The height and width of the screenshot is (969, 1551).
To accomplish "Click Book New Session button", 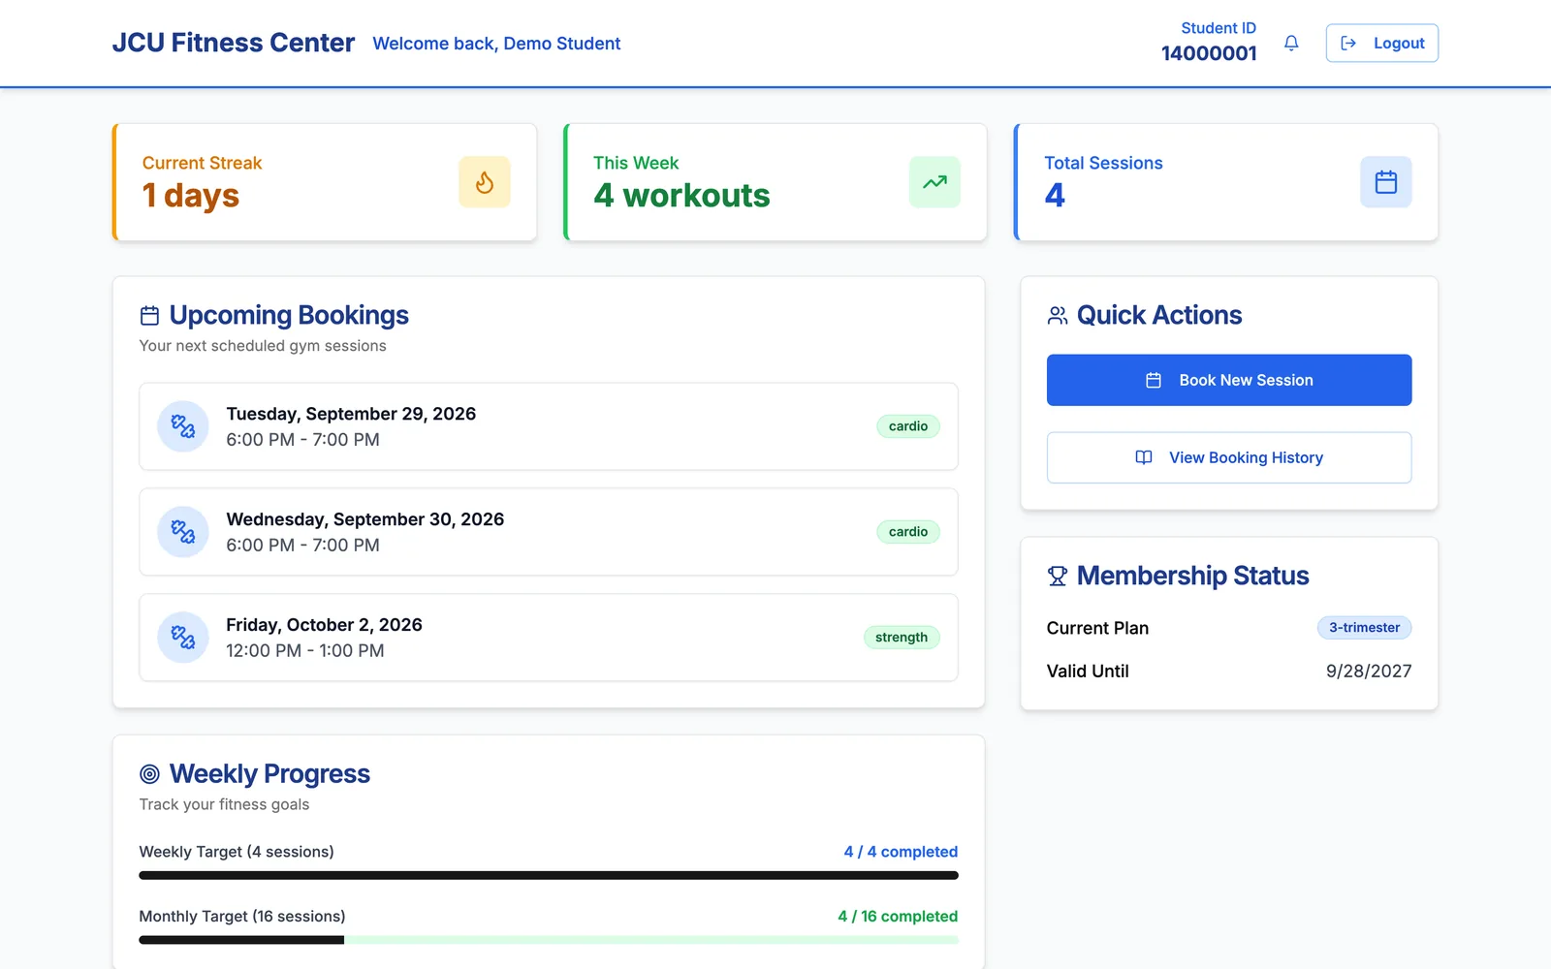I will click(1229, 380).
